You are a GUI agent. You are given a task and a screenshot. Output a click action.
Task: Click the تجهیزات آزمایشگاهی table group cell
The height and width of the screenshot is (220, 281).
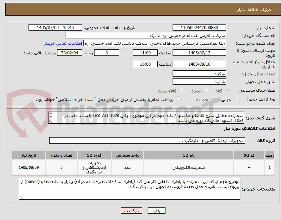coord(94,167)
